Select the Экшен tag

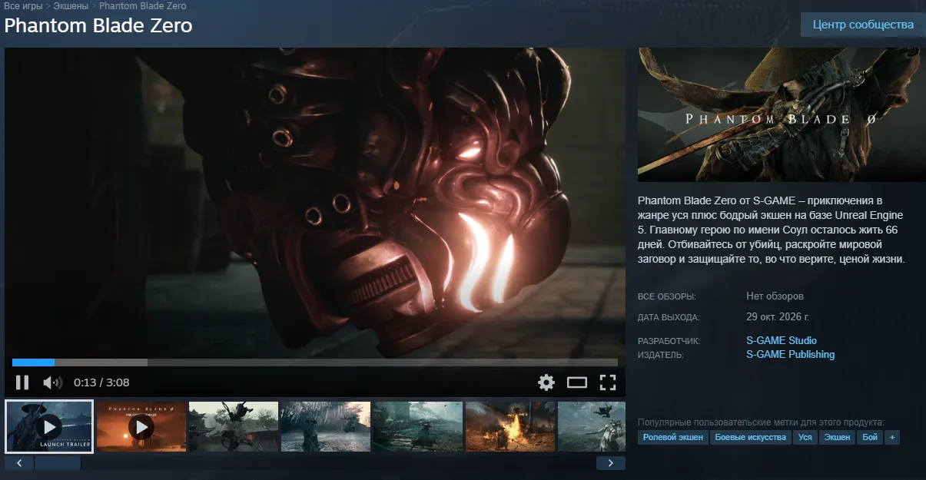(x=838, y=437)
